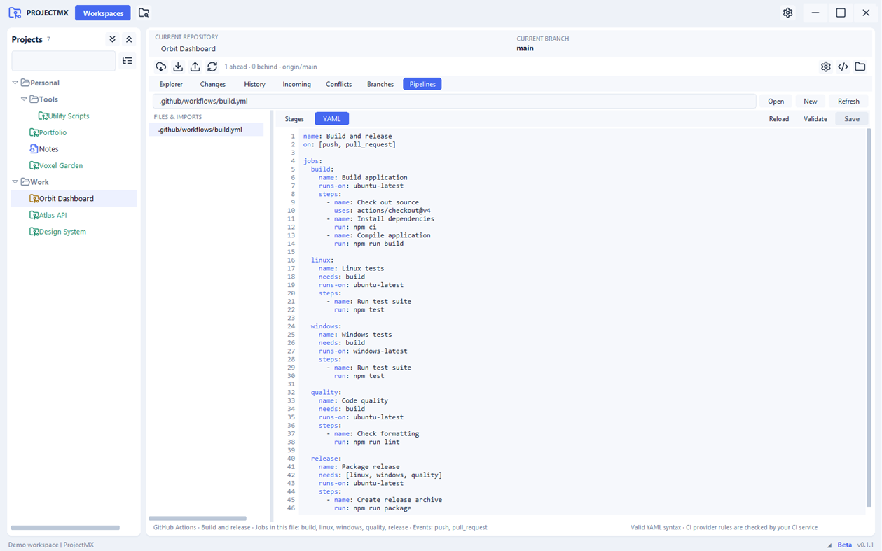
Task: Switch to the History tab
Action: click(x=254, y=84)
